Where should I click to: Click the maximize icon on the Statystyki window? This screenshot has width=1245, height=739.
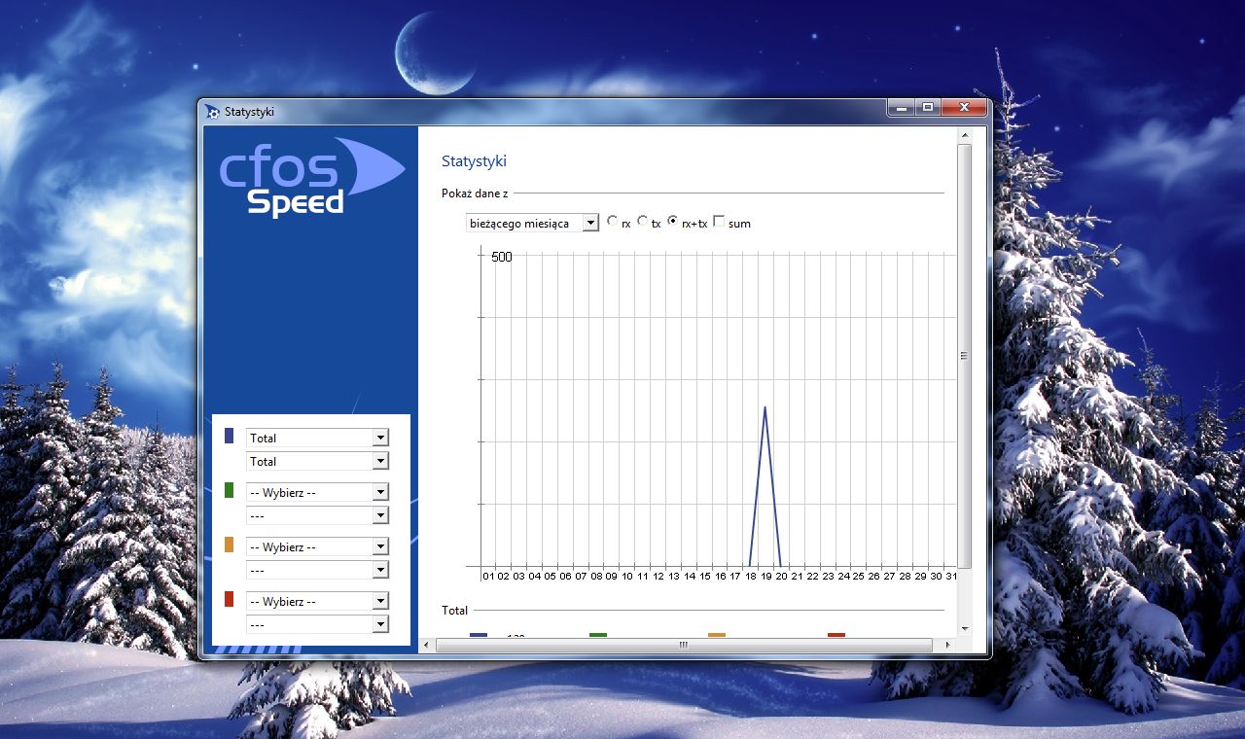(928, 107)
